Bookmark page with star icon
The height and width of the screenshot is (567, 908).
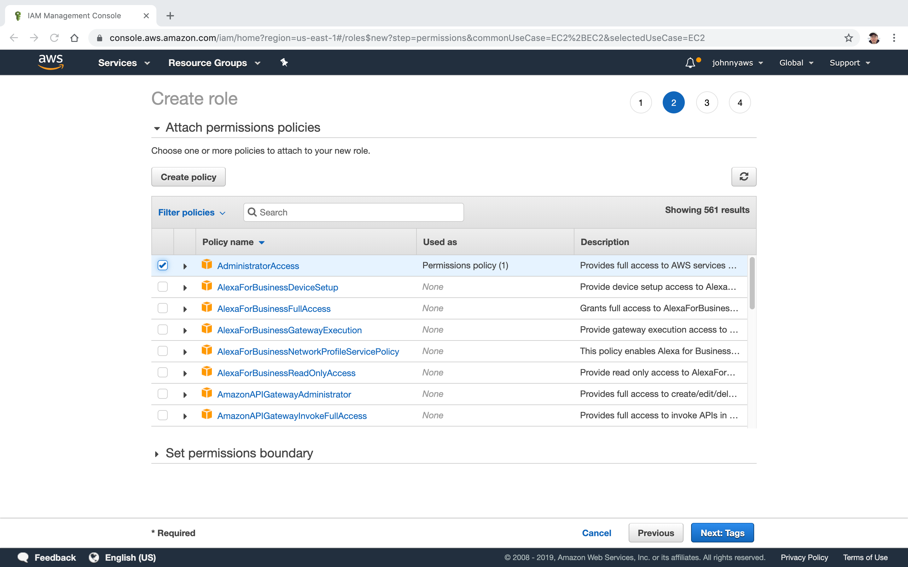click(848, 38)
